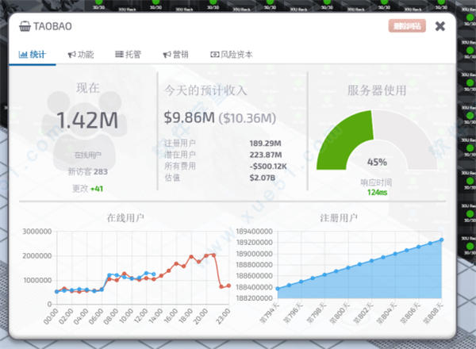Click the 第808天 axis label
The height and width of the screenshot is (349, 476).
click(x=434, y=313)
